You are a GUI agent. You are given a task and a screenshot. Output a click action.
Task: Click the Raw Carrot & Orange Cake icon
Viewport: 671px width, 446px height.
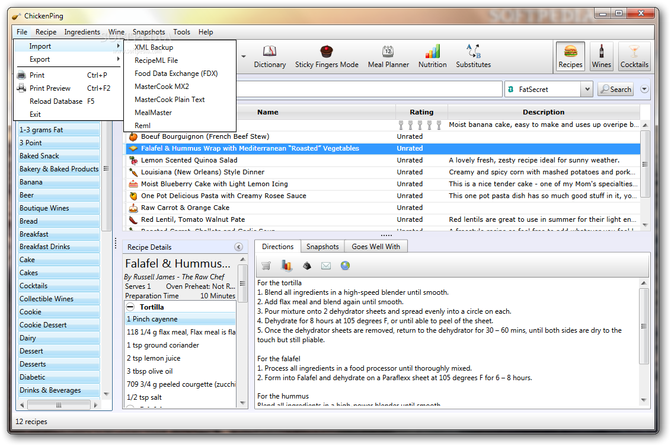click(133, 208)
